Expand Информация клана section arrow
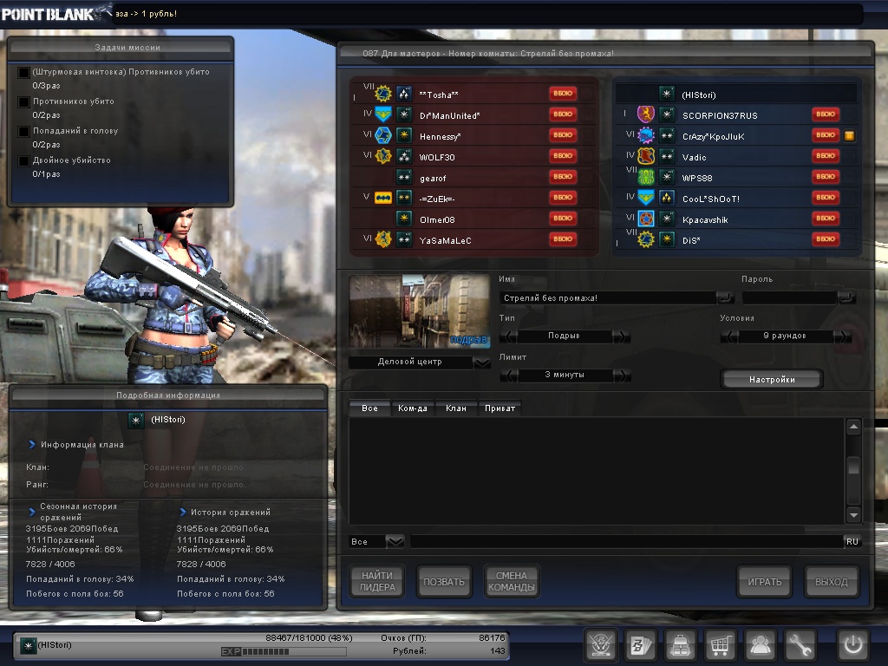 [32, 445]
